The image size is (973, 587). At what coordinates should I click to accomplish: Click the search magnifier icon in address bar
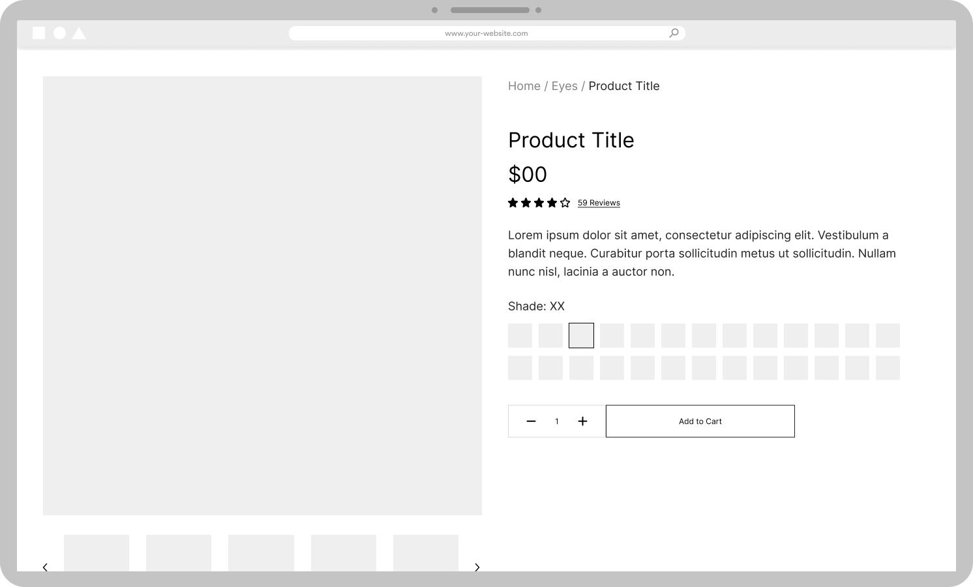674,33
